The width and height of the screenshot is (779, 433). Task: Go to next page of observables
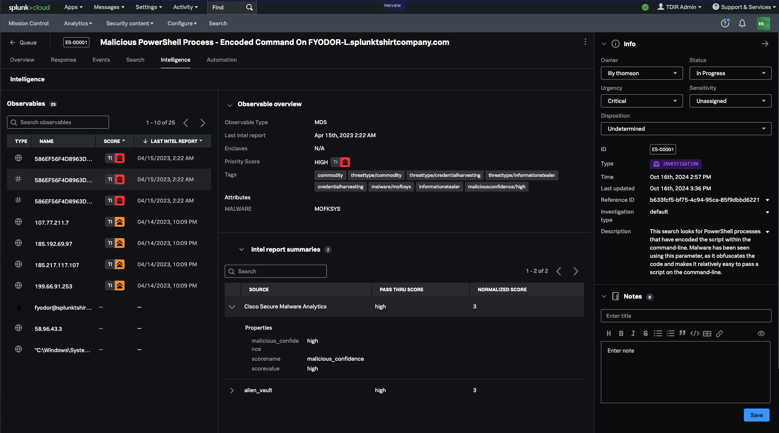[203, 123]
